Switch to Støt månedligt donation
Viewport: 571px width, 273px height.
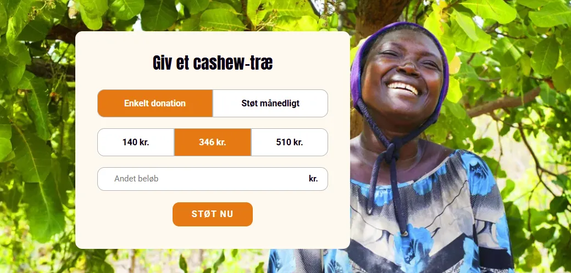tap(270, 104)
